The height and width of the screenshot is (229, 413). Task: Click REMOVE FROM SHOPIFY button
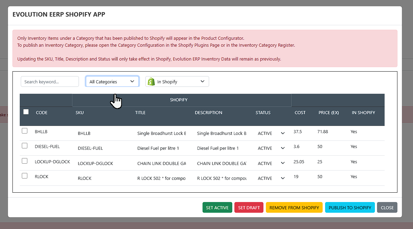pyautogui.click(x=294, y=208)
